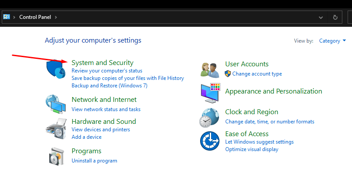Open the View by Category dropdown
The image size is (352, 184).
click(x=332, y=41)
